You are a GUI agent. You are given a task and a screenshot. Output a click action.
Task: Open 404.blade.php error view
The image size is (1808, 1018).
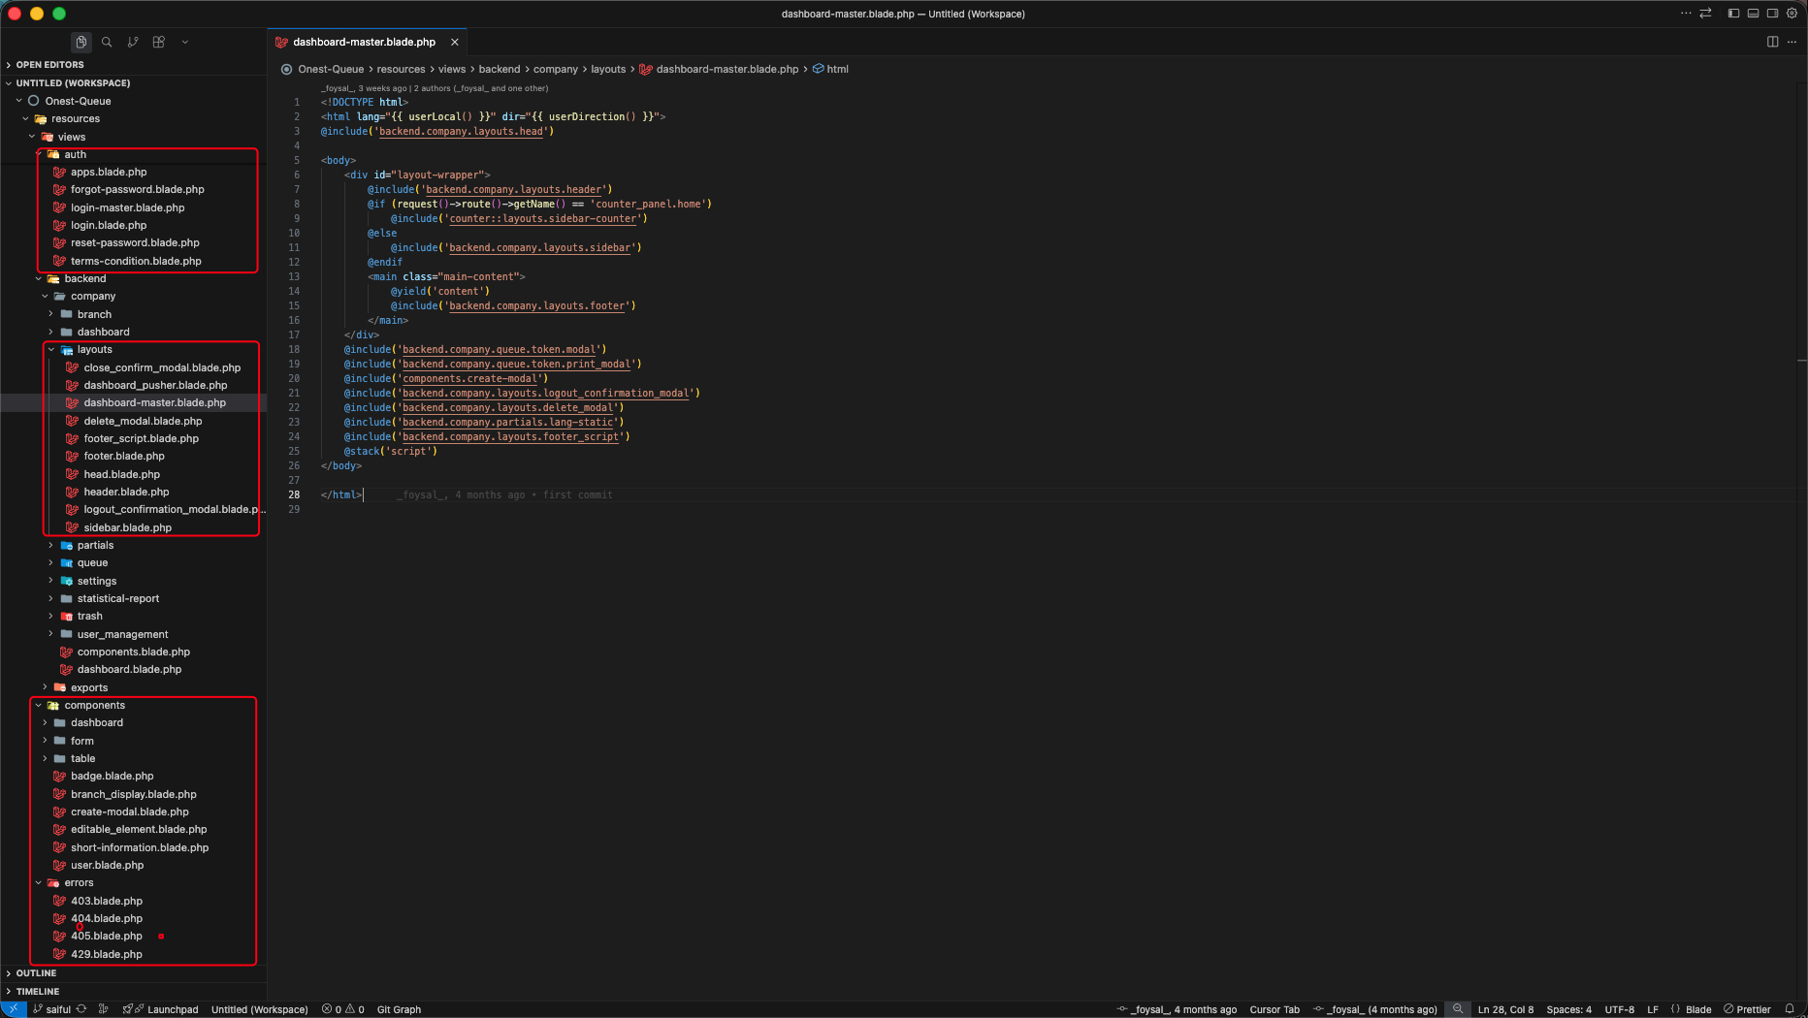pyautogui.click(x=106, y=919)
